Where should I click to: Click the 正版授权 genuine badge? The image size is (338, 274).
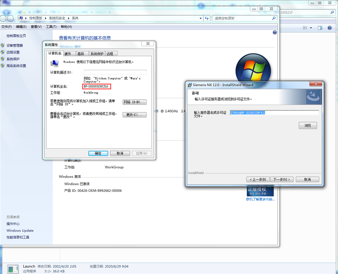(x=260, y=191)
